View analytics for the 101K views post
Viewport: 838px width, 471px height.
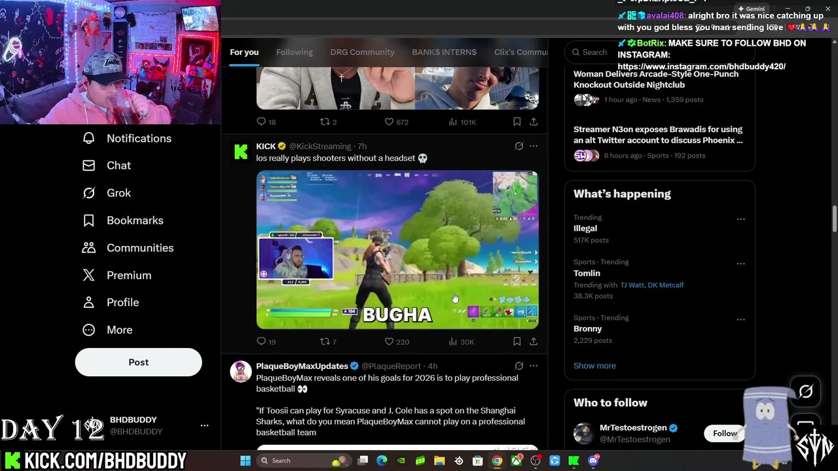click(462, 122)
